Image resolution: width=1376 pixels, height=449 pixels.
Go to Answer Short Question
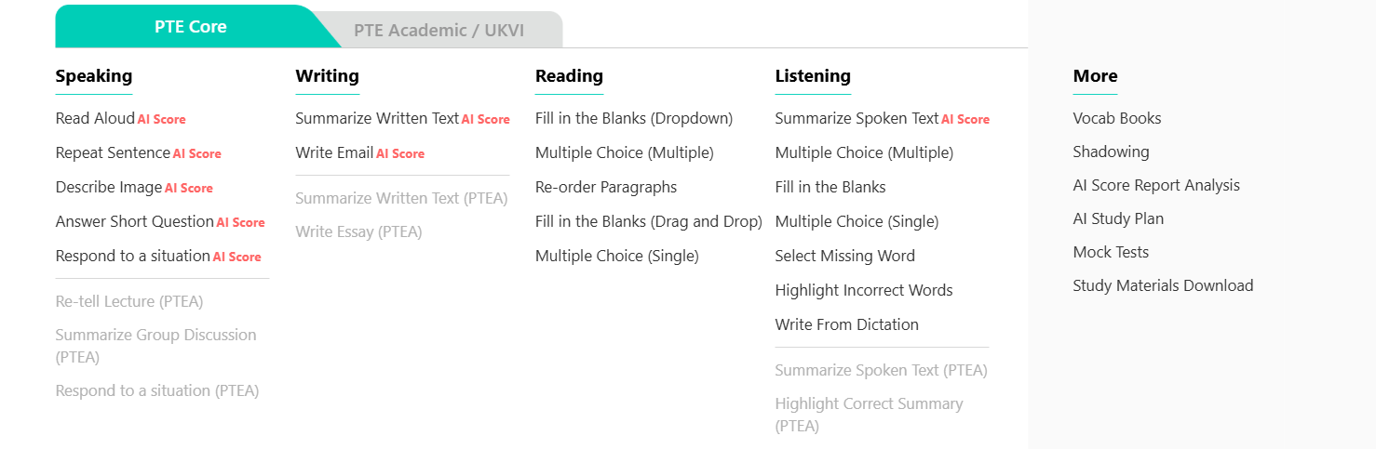point(135,222)
